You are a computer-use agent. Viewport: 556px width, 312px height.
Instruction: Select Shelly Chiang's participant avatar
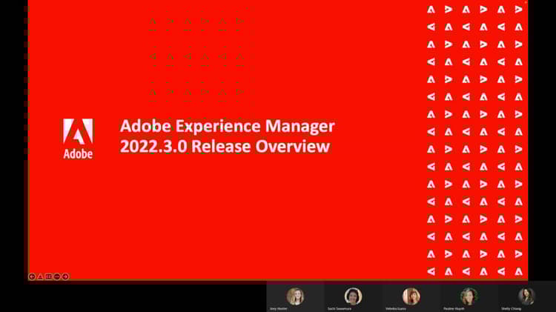pyautogui.click(x=526, y=296)
